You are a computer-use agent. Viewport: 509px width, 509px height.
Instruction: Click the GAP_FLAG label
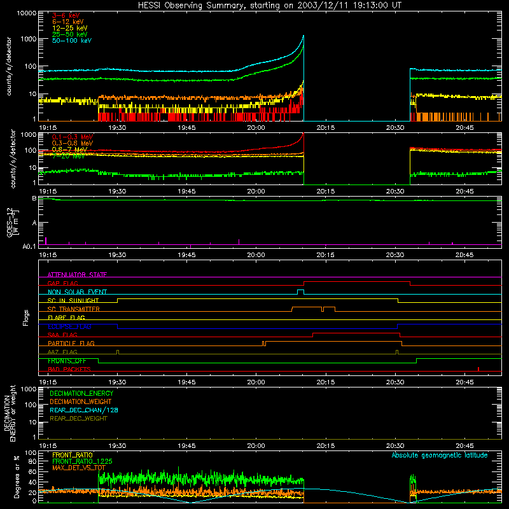(62, 283)
